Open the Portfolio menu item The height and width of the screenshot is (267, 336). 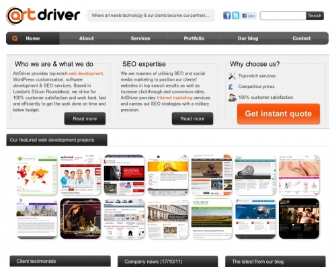coord(194,38)
